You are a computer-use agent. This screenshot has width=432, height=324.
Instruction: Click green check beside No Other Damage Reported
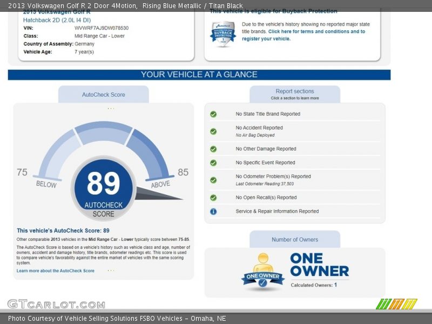pos(213,149)
